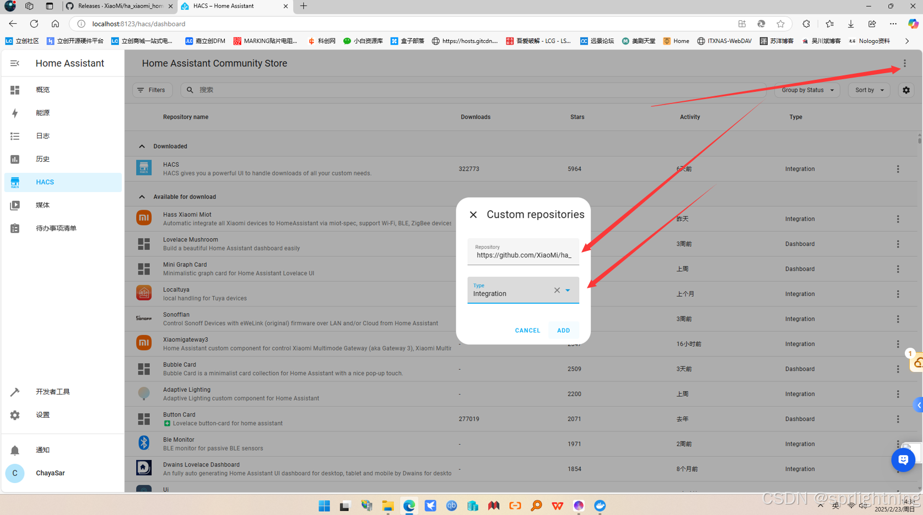Clear the Integration type selection
923x515 pixels.
pyautogui.click(x=557, y=291)
